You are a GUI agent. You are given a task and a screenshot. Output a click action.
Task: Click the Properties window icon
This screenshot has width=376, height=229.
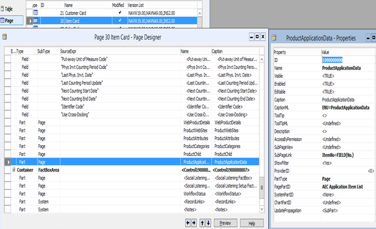pyautogui.click(x=274, y=37)
